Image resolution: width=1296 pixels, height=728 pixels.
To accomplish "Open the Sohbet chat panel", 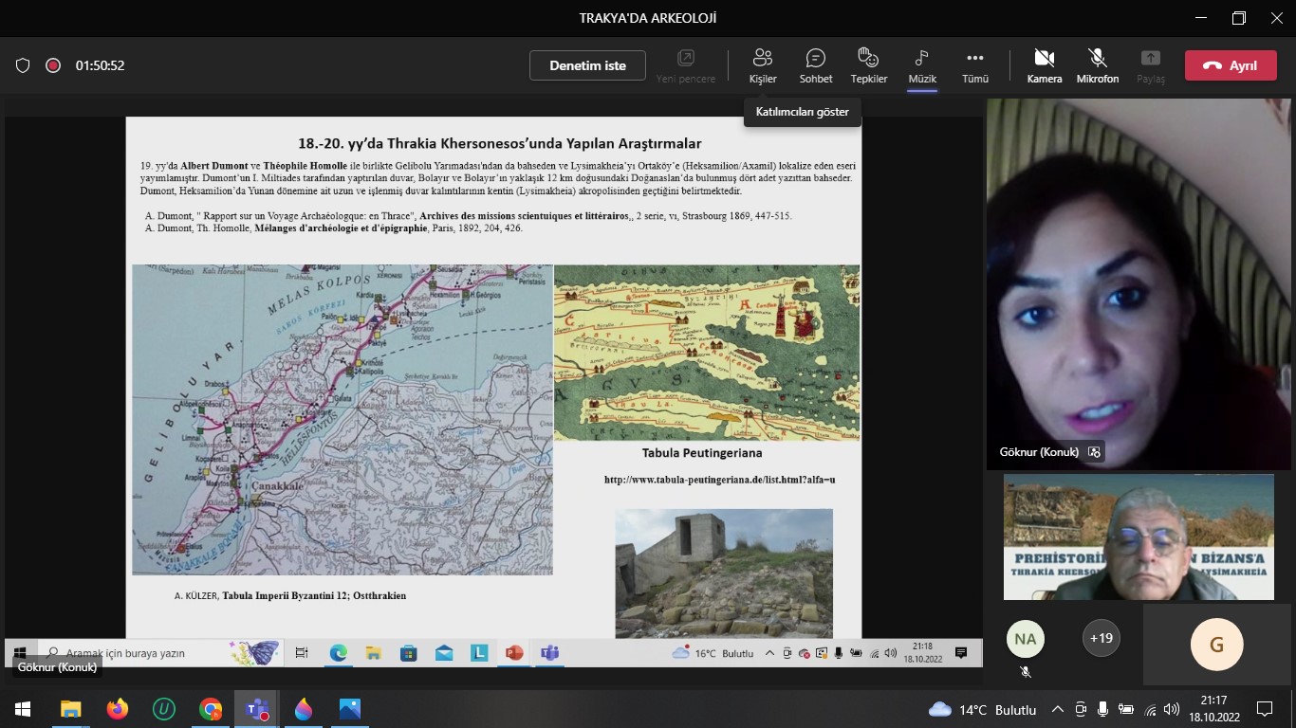I will point(816,66).
